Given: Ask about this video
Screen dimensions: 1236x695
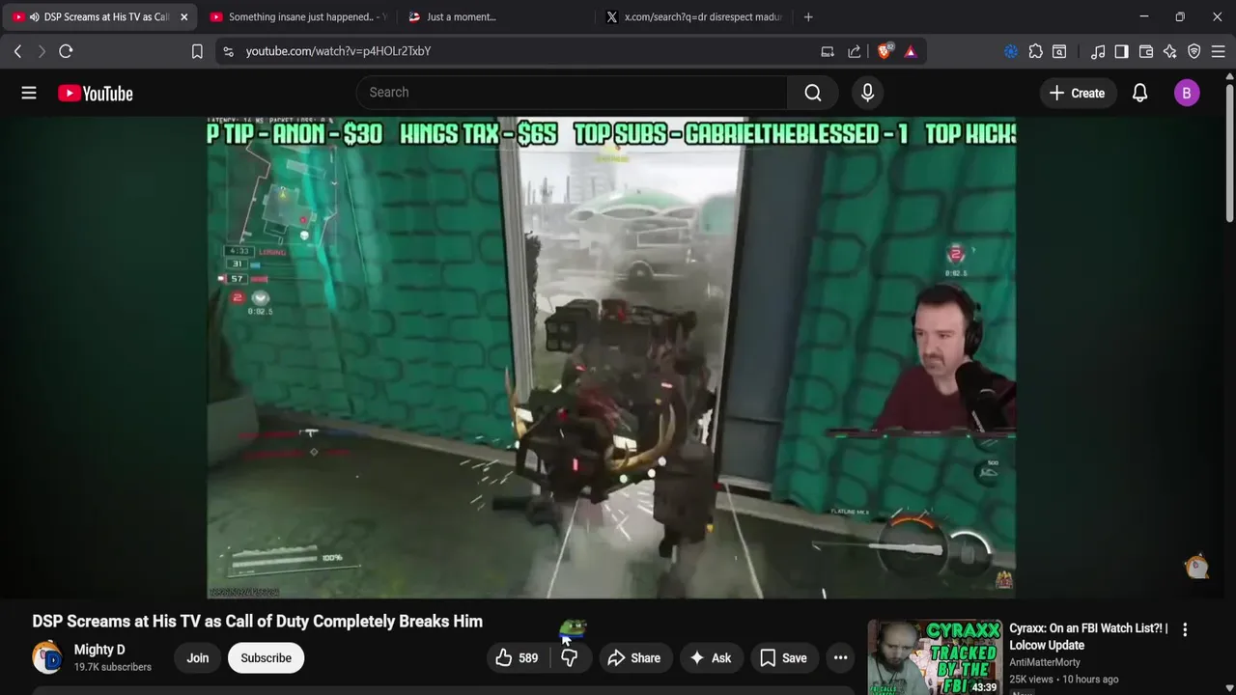Looking at the screenshot, I should (711, 658).
